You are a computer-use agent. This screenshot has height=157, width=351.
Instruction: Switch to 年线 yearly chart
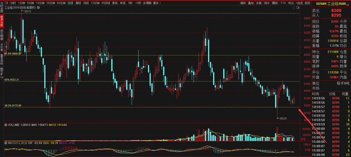(123, 3)
